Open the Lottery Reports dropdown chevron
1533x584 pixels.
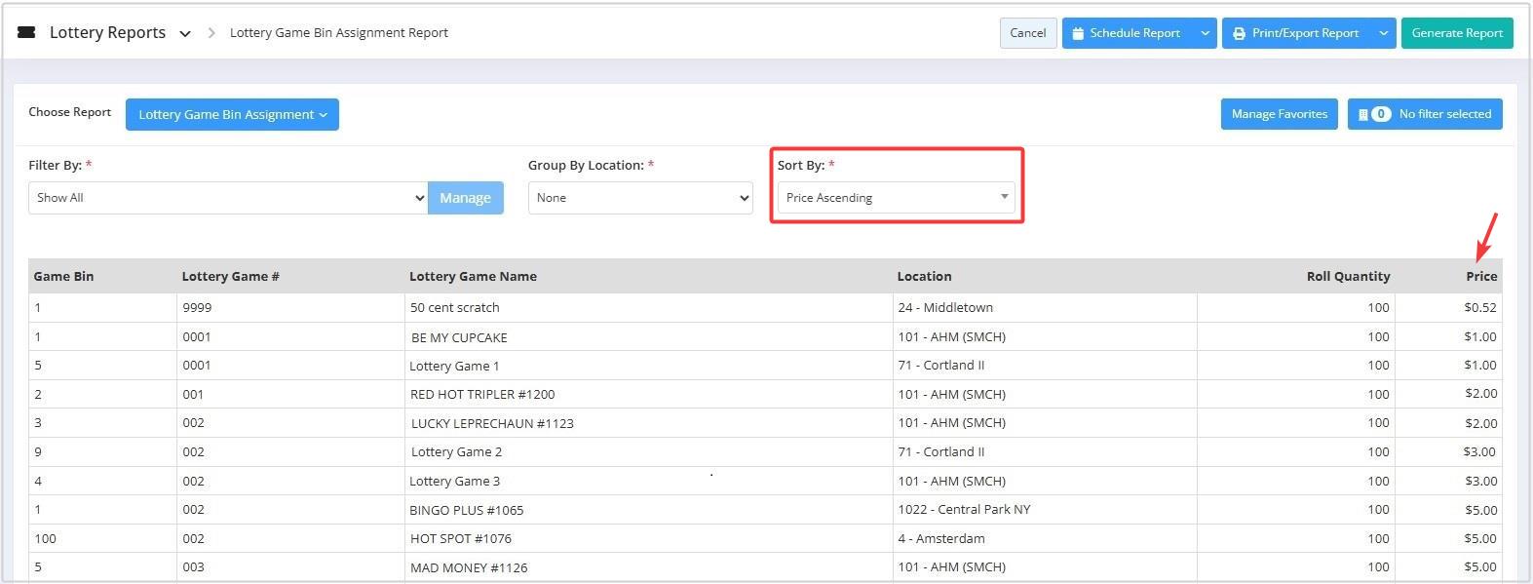185,34
